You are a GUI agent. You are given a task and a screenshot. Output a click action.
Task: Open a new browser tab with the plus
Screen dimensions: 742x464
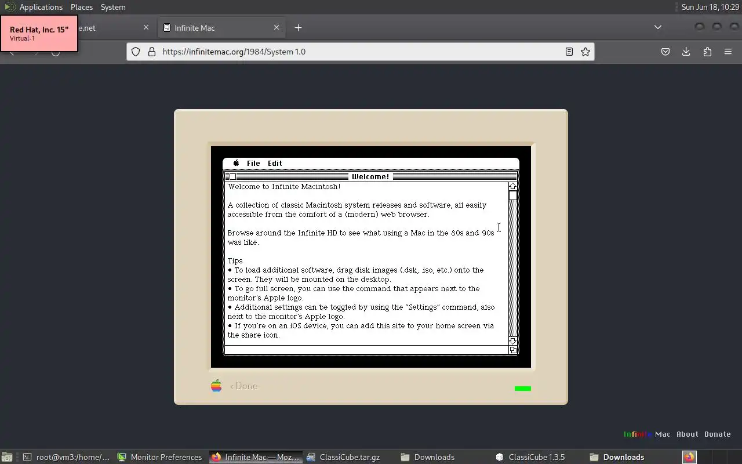click(298, 27)
